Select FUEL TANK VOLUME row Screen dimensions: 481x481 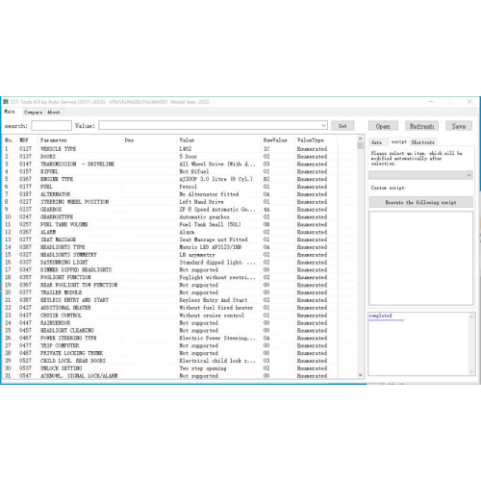click(180, 224)
